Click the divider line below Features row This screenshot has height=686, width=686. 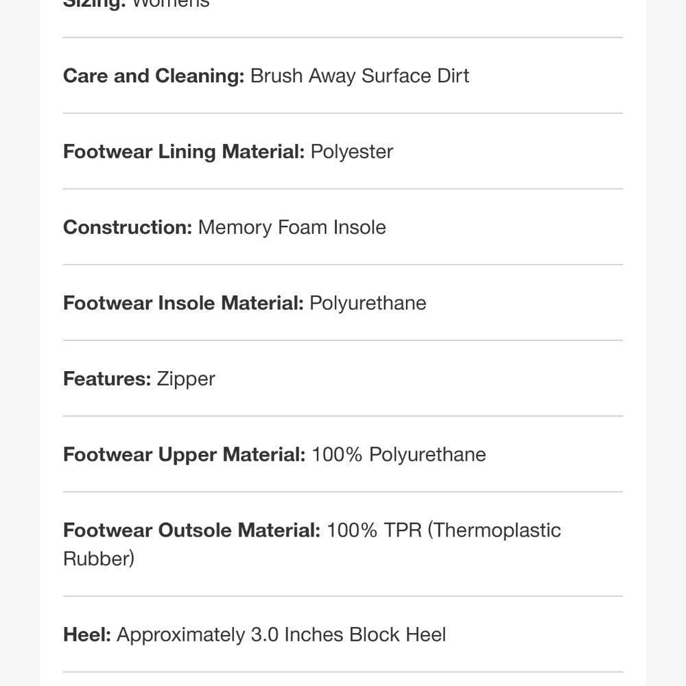[343, 416]
